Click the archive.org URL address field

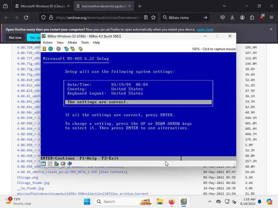(x=98, y=18)
